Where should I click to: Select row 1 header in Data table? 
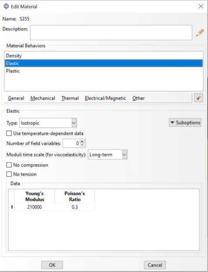[x=11, y=207]
